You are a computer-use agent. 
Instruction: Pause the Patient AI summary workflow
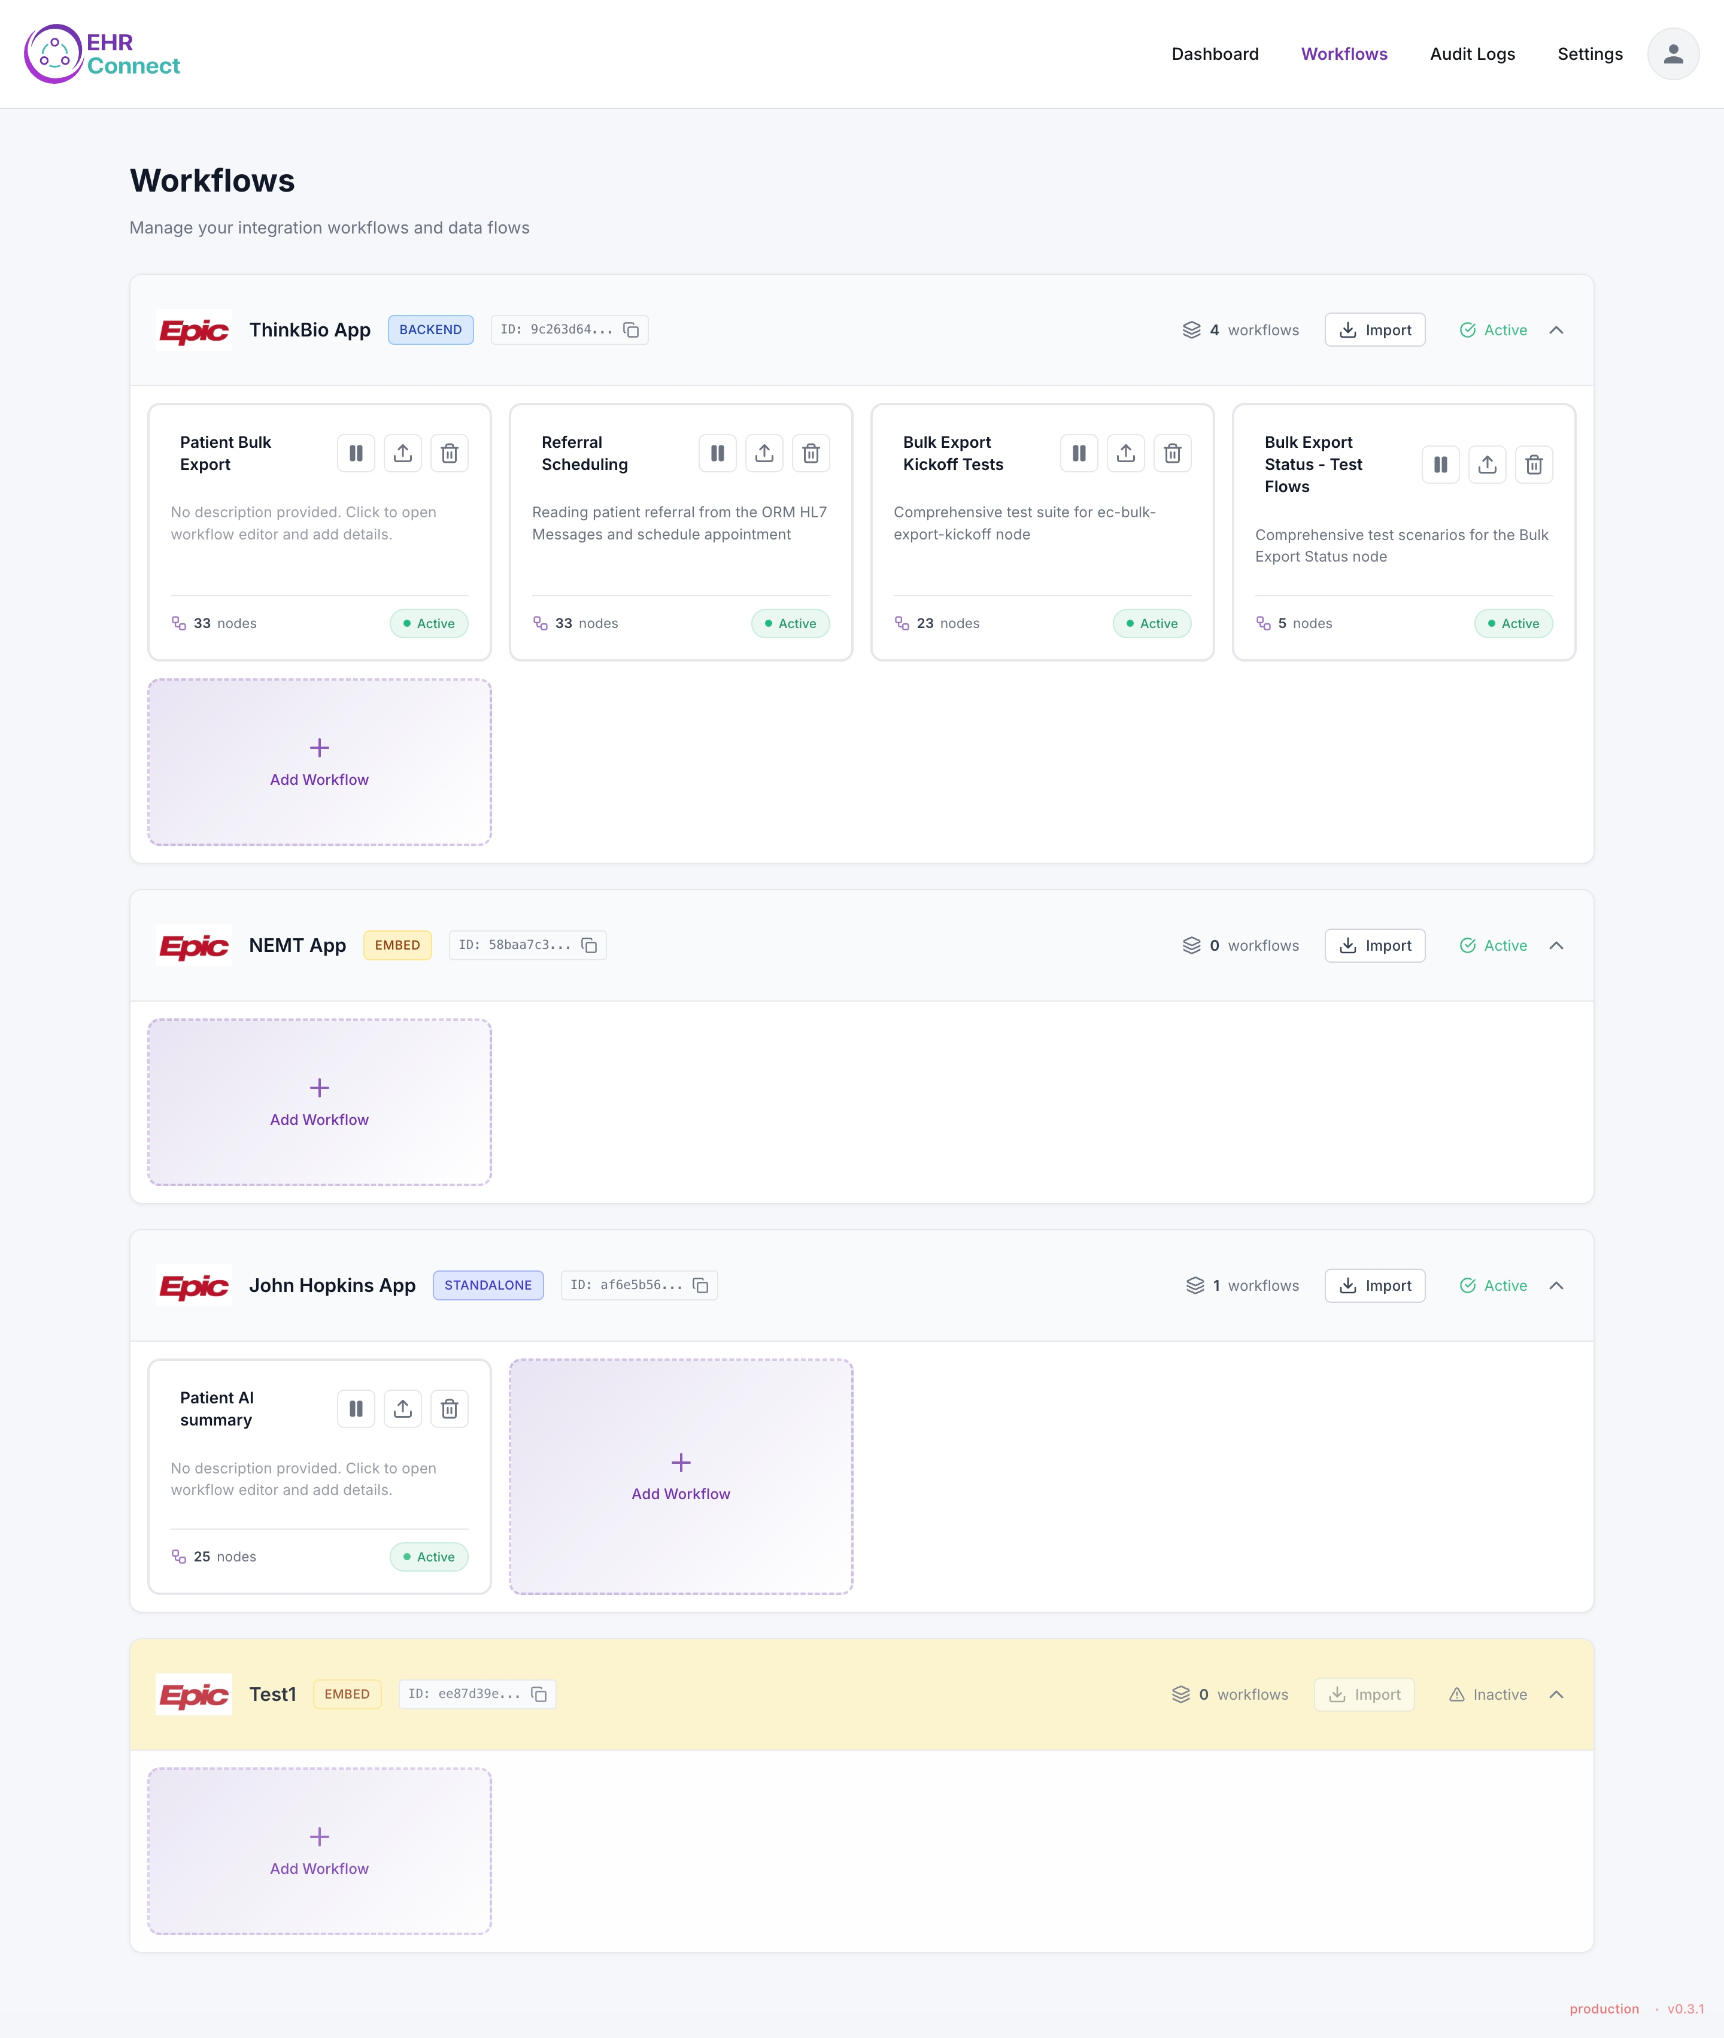(x=356, y=1409)
